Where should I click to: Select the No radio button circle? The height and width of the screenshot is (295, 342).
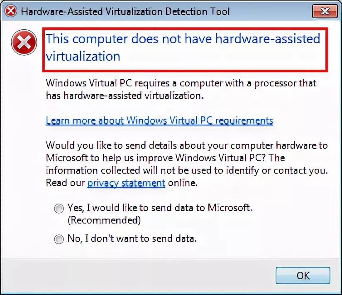pos(59,239)
